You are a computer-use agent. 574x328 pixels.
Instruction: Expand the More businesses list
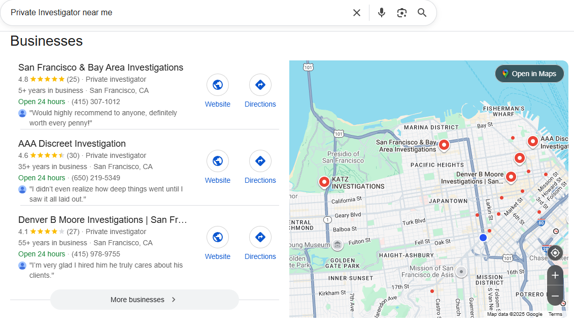click(x=144, y=300)
